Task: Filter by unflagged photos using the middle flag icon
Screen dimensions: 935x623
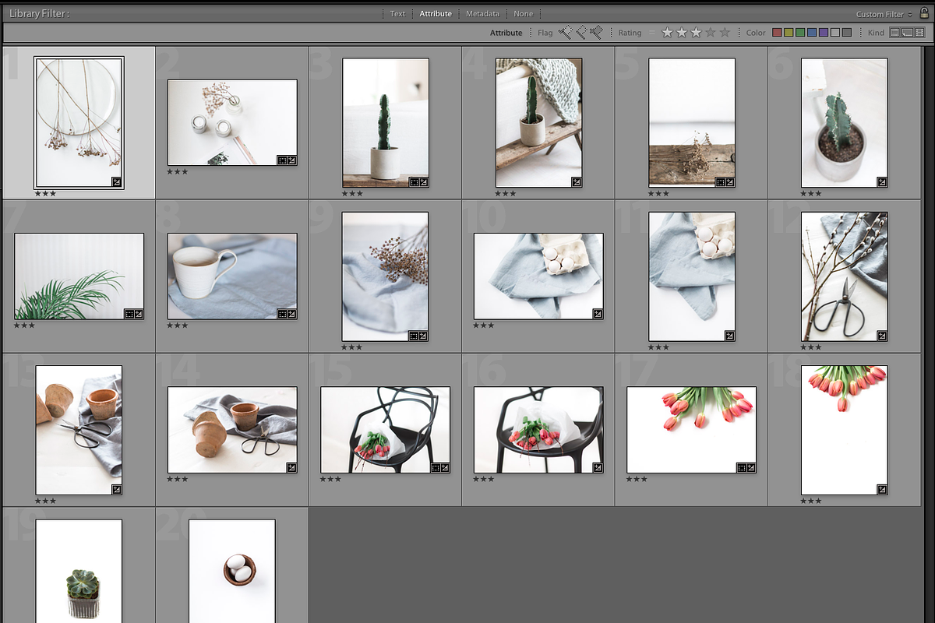Action: click(x=581, y=33)
